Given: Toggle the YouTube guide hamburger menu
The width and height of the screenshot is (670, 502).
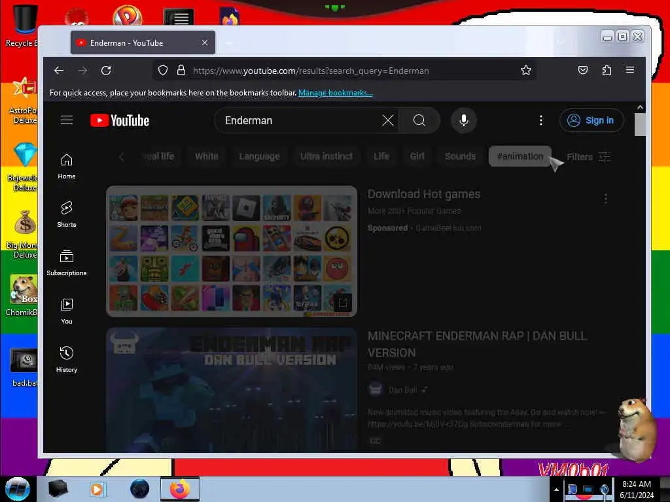Looking at the screenshot, I should tap(67, 120).
